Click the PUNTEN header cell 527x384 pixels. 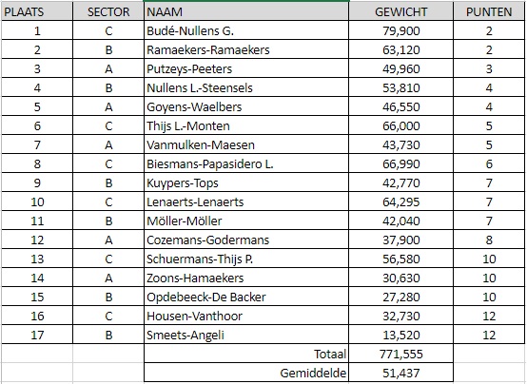[x=489, y=11]
